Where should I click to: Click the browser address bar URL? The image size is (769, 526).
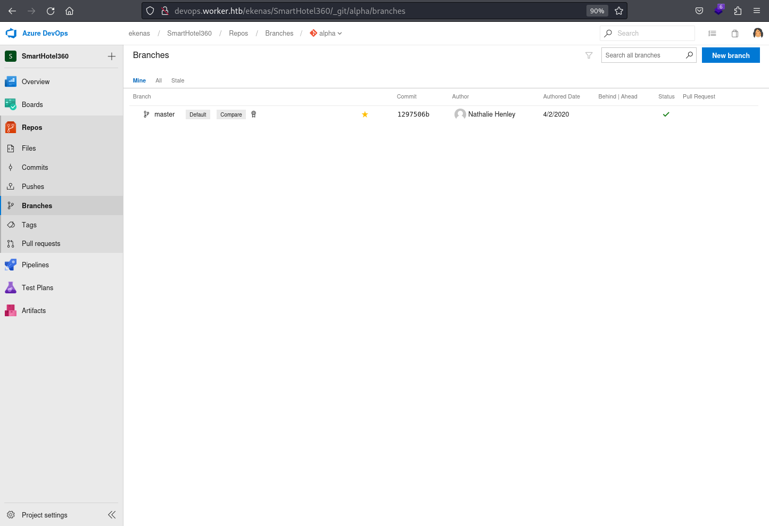(x=290, y=11)
